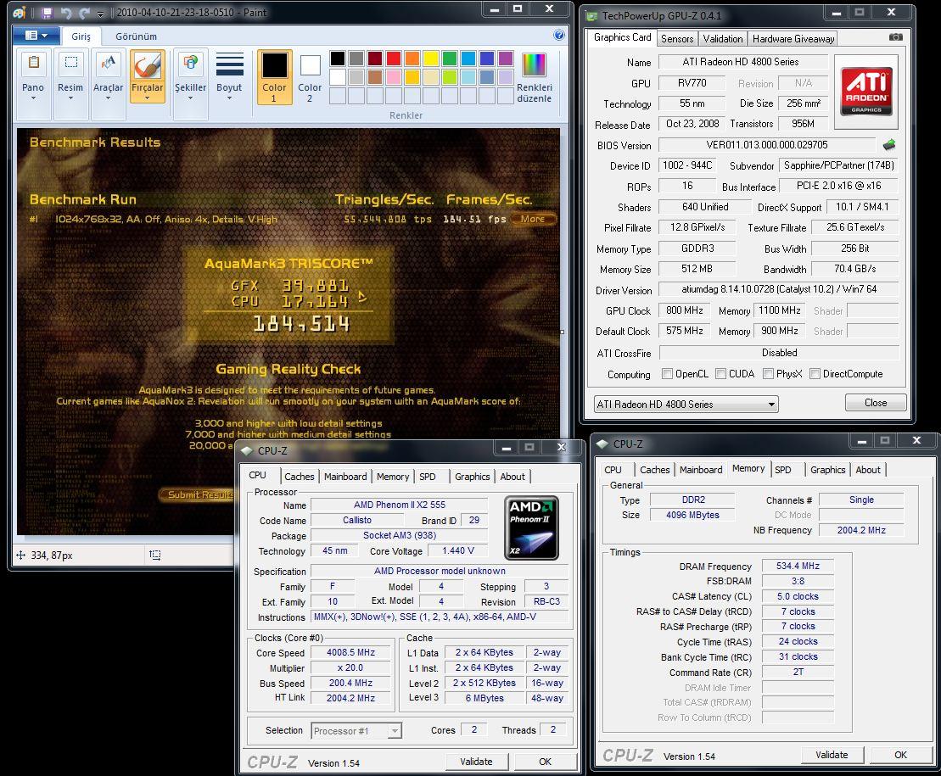The height and width of the screenshot is (776, 941).
Task: Open the Fırçalar brushes dropdown arrow
Action: 147,98
